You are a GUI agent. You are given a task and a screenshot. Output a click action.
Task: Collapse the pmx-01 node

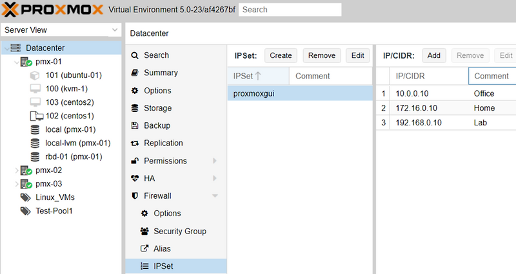pyautogui.click(x=17, y=62)
